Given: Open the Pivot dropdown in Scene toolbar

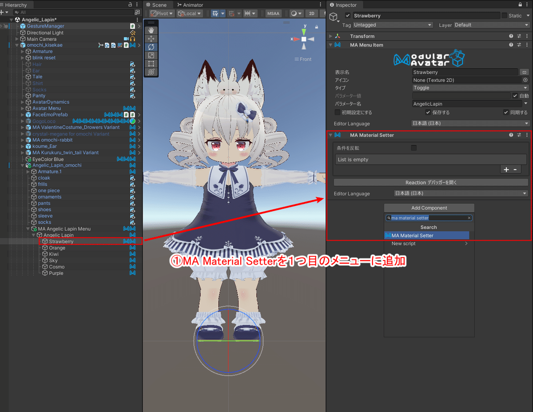Looking at the screenshot, I should point(161,13).
